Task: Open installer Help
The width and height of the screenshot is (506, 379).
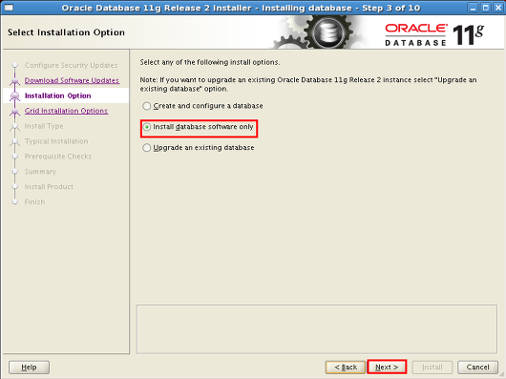Action: pos(29,367)
